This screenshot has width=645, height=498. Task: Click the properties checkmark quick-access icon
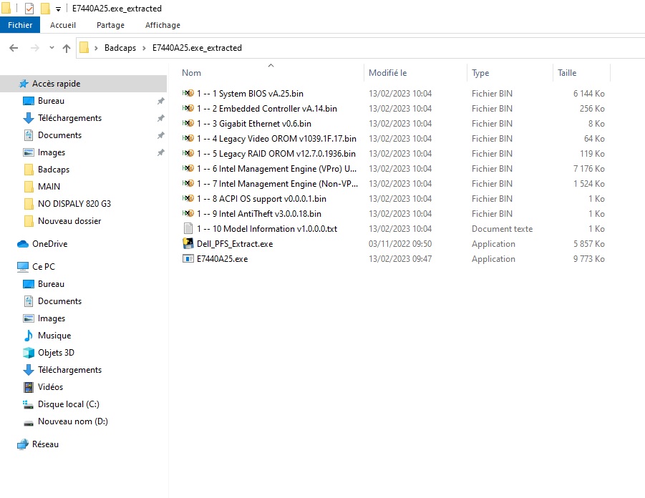click(x=29, y=8)
